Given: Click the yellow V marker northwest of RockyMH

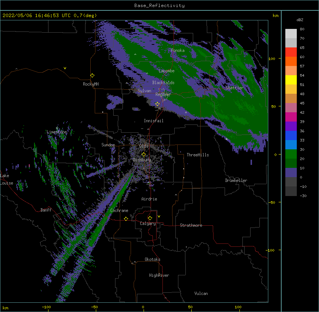Looking at the screenshot, I should pos(65,68).
